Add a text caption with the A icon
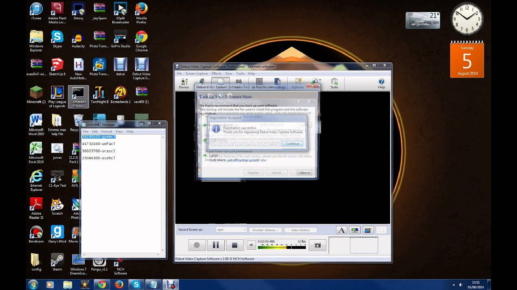 click(341, 230)
